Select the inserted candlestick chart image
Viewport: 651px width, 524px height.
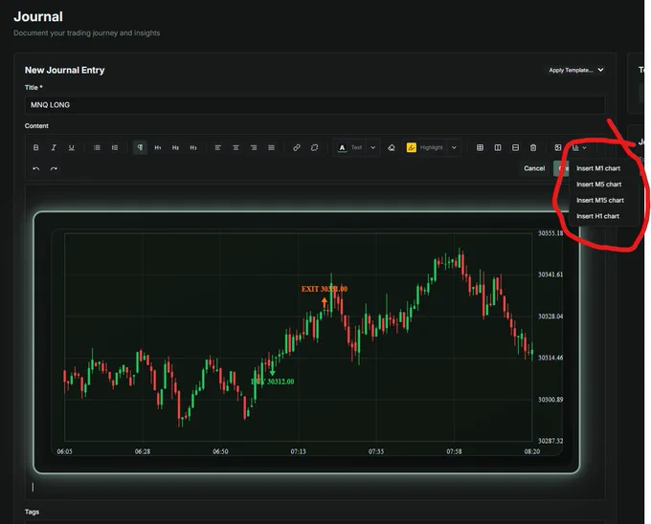pos(306,342)
